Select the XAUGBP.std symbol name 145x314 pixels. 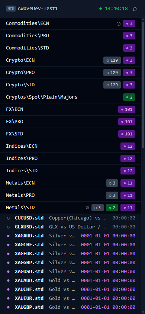pos(29,307)
